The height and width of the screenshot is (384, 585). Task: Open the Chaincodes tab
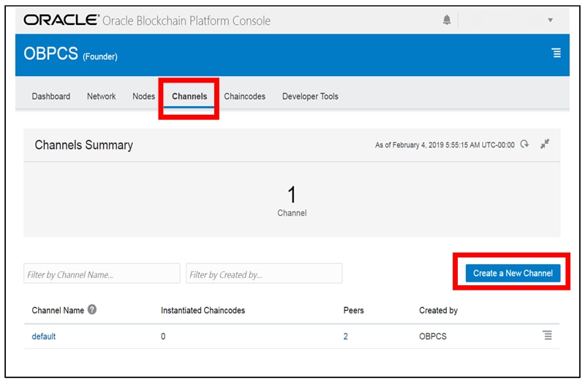pos(244,97)
